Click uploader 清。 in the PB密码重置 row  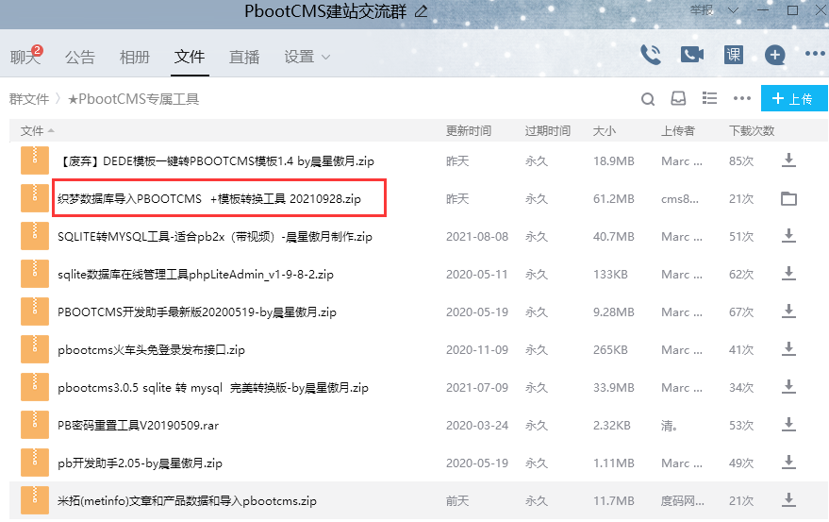pos(669,425)
